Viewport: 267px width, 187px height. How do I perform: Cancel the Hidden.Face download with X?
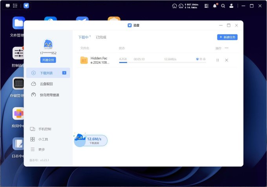click(x=227, y=60)
